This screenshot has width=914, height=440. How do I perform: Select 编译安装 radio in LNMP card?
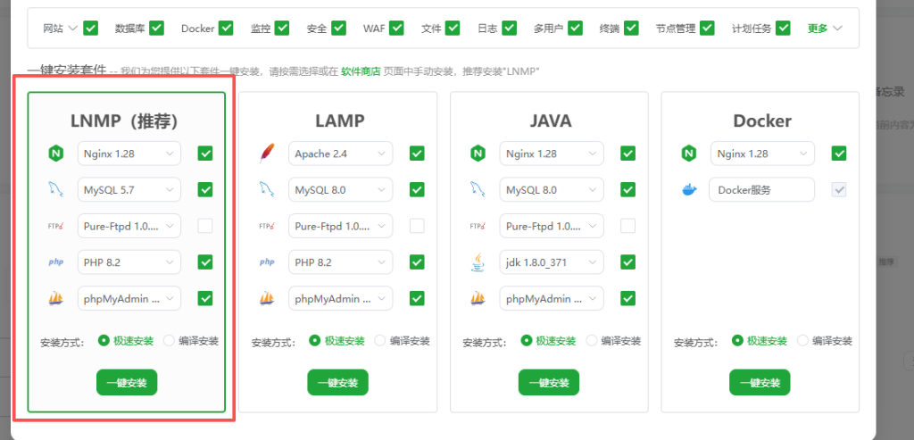169,340
